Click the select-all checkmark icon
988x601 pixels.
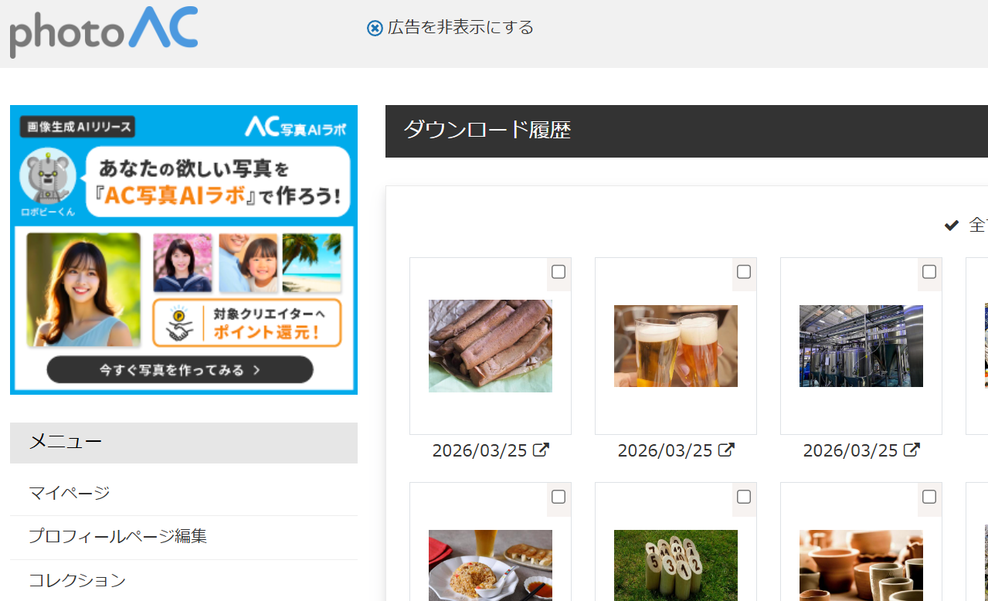952,226
